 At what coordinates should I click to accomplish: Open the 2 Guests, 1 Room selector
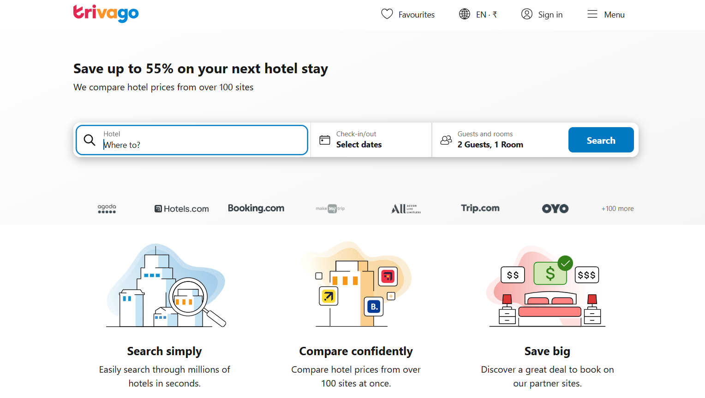click(x=490, y=144)
